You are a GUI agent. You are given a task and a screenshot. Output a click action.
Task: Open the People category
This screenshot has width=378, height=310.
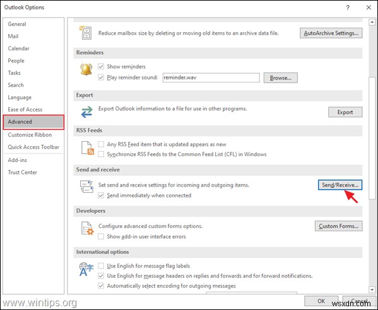(33, 60)
